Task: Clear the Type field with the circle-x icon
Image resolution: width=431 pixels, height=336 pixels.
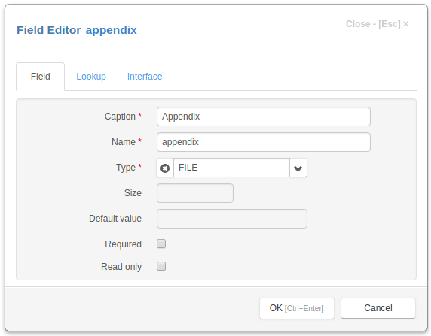Action: [165, 168]
